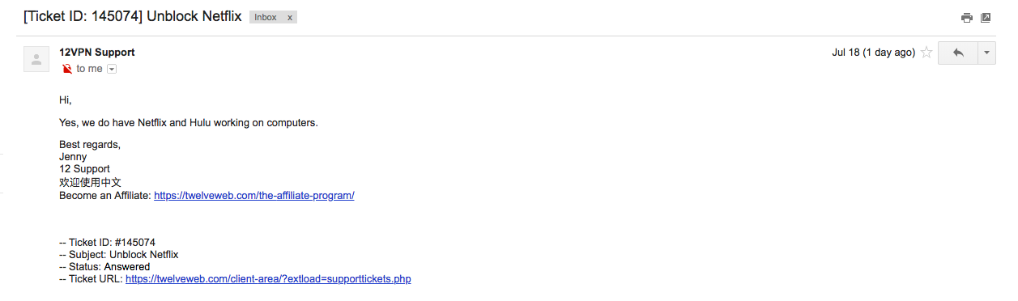Follow the Ticket URL supporttickets.php link
Image resolution: width=1018 pixels, height=301 pixels.
(x=268, y=279)
